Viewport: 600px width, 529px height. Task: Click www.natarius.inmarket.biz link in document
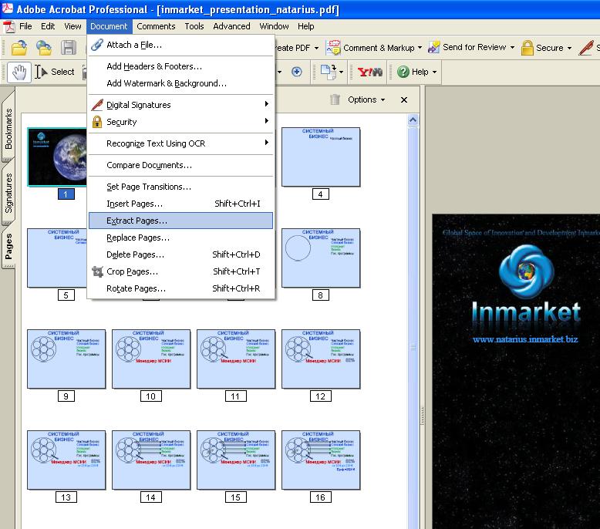click(525, 339)
